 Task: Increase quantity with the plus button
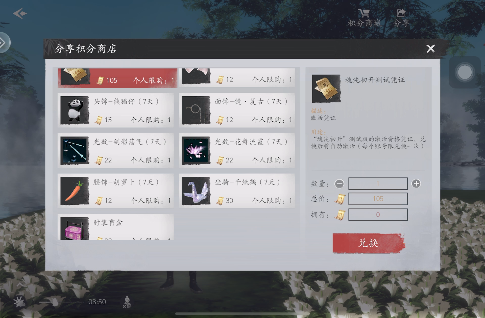pos(416,183)
